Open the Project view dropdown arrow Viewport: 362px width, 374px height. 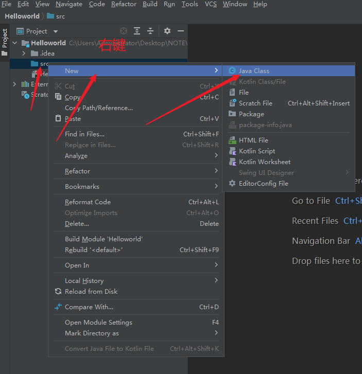coord(56,31)
